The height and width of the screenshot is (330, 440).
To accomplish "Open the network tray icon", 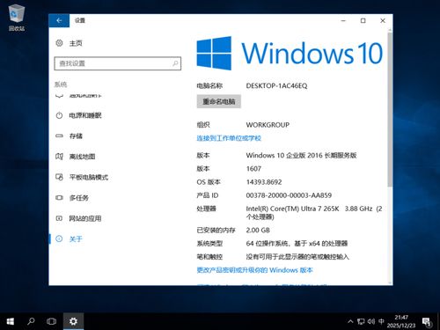I will (361, 321).
